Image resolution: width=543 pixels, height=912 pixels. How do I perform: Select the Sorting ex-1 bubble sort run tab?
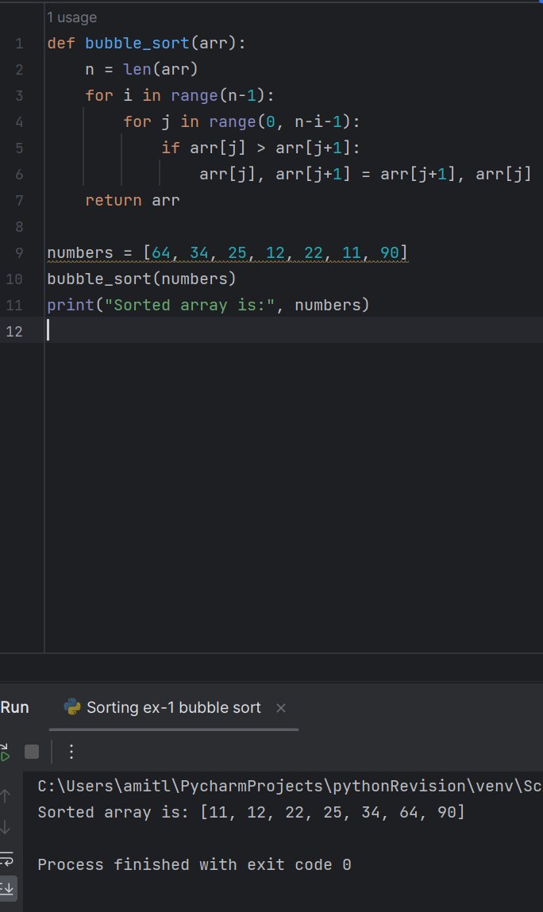click(x=173, y=708)
